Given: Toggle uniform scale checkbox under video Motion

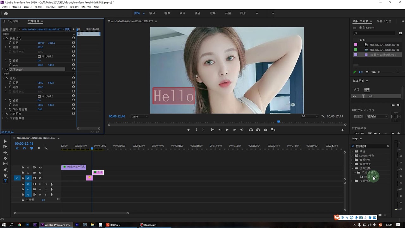Looking at the screenshot, I should (39, 96).
